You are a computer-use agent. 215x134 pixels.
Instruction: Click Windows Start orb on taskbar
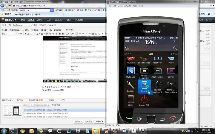(4, 131)
